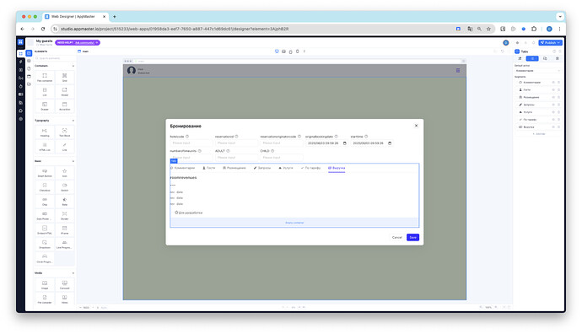Screen dimensions: 582x334
Task: Choose the Accordion element from palette
Action: pyautogui.click(x=65, y=105)
